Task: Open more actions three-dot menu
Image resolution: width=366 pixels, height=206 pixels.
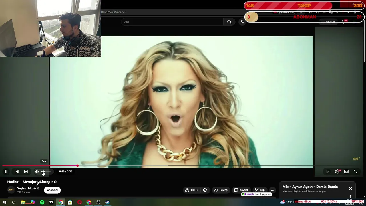Action: pos(272,190)
